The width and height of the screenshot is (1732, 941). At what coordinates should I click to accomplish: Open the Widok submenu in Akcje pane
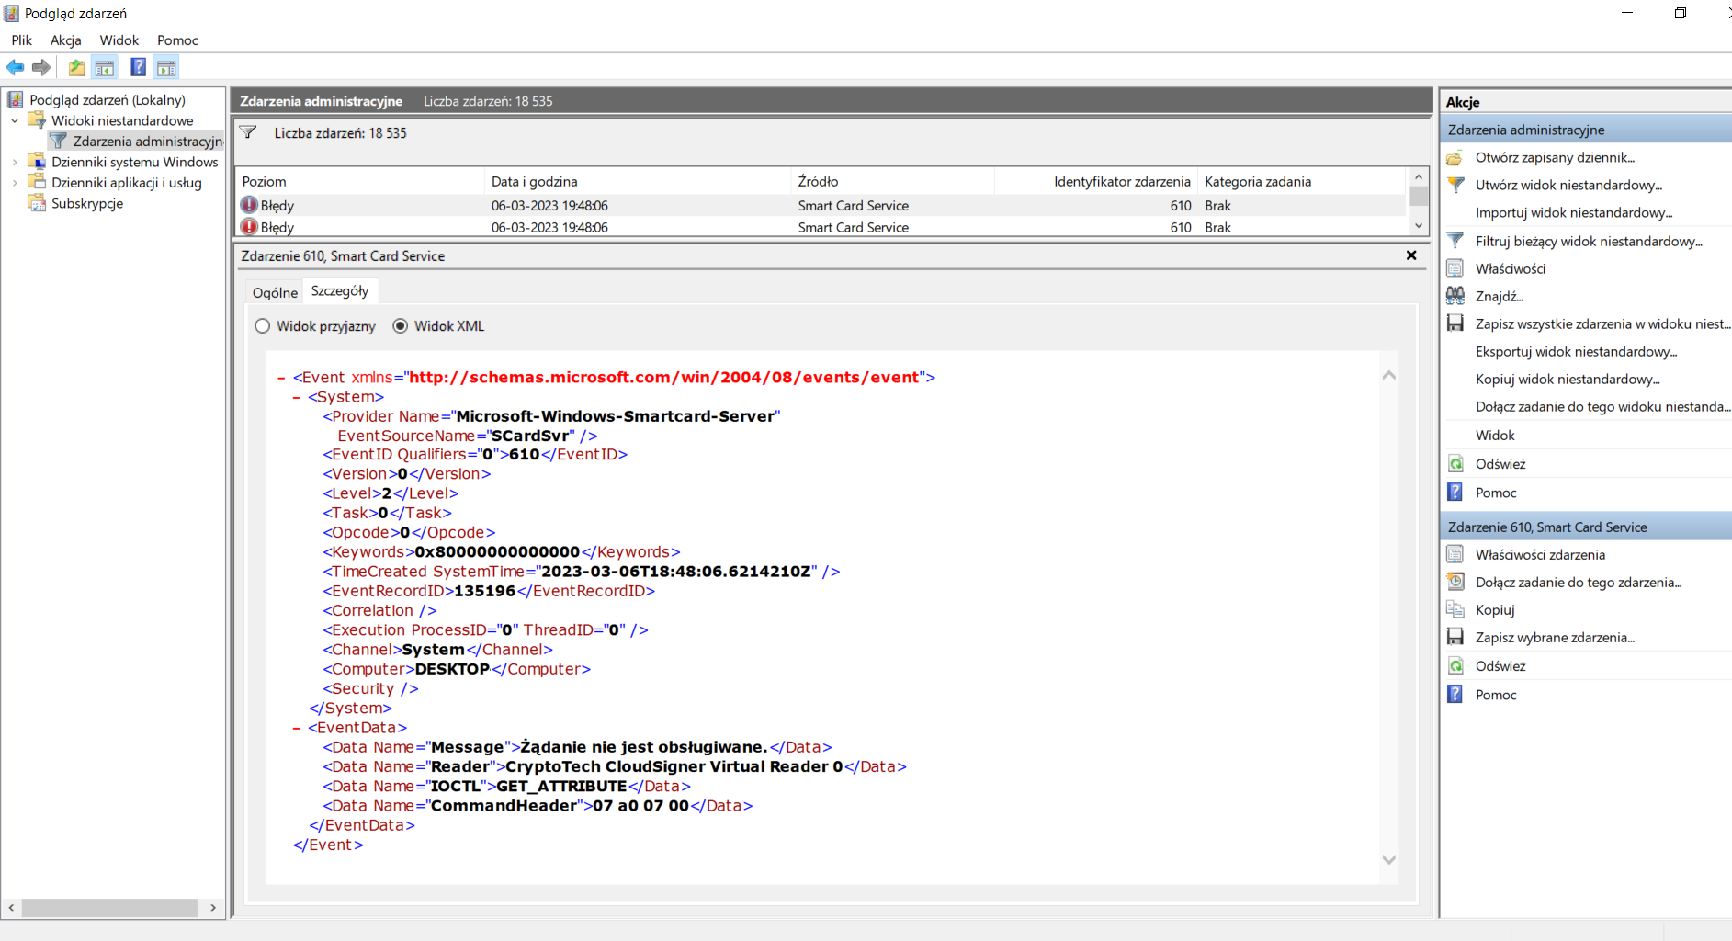(x=1495, y=435)
